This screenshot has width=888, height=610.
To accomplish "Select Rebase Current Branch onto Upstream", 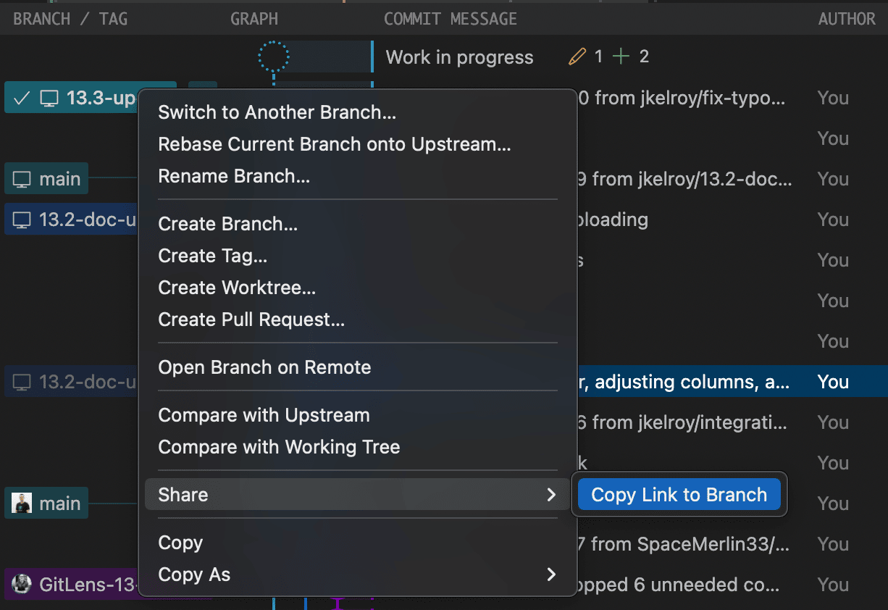I will [334, 144].
